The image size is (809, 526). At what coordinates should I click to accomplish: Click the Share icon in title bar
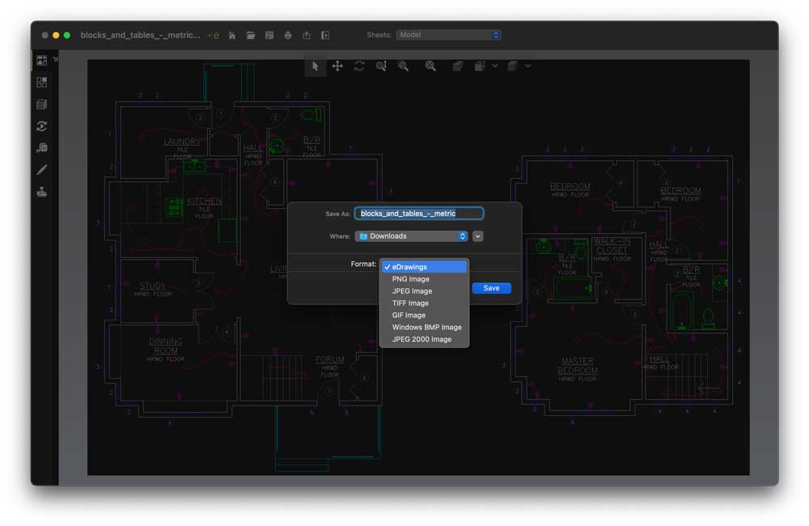(307, 36)
